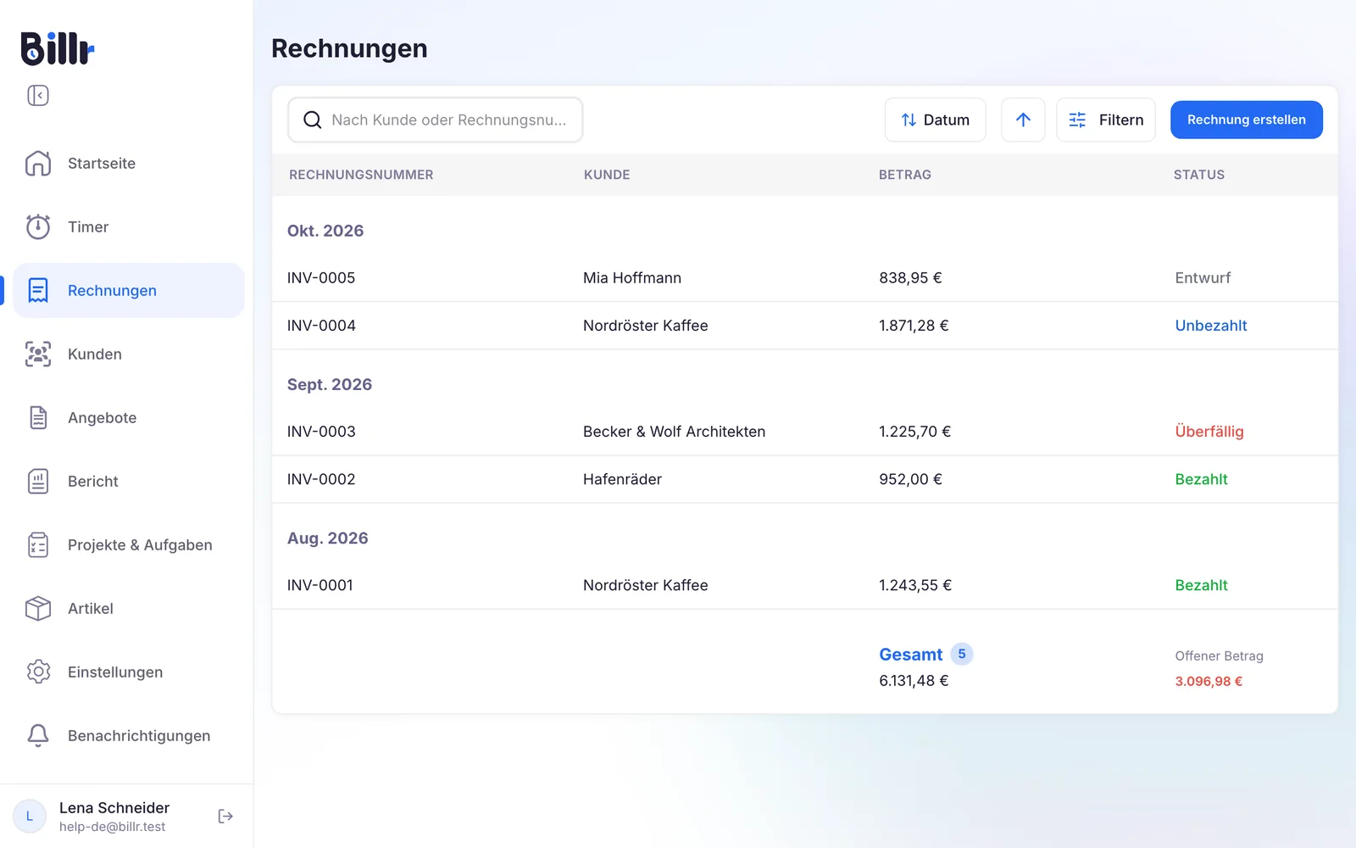Image resolution: width=1356 pixels, height=848 pixels.
Task: Click the offener Betrag 3.096,98 €
Action: pos(1209,681)
